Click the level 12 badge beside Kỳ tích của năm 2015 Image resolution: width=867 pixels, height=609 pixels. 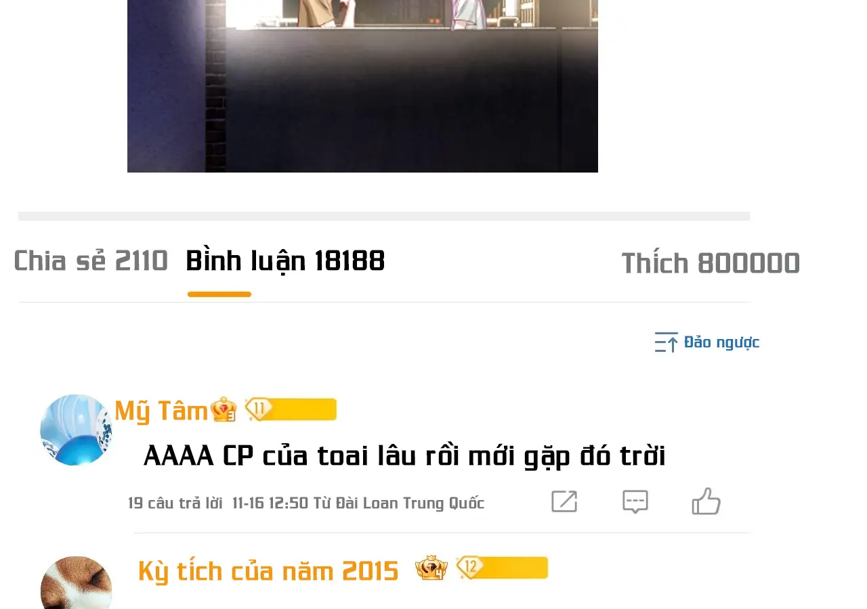pos(502,568)
